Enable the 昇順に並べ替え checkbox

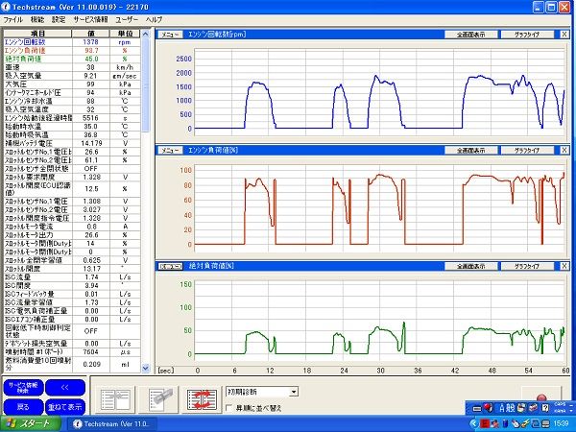[x=228, y=408]
